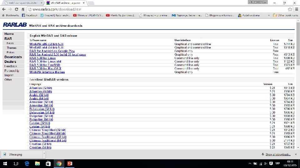Open Extras in the sidebar
This screenshot has width=300, height=168.
[x=11, y=52]
